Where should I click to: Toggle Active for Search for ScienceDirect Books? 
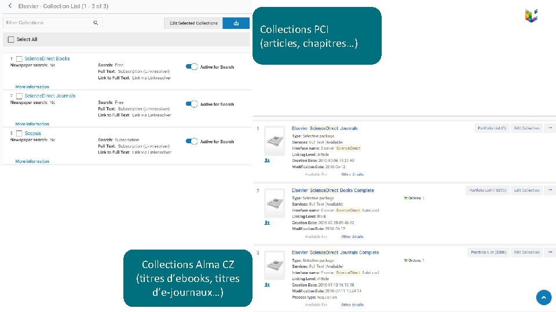[192, 66]
